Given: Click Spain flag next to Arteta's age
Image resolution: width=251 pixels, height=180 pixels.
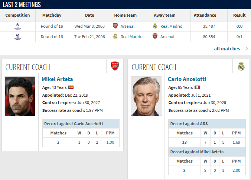Looking at the screenshot, I should [71, 87].
